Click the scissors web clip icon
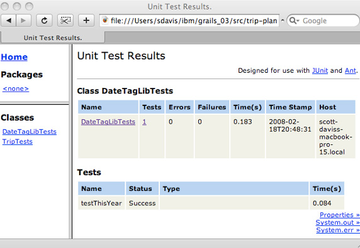360x248 pixels. (65, 21)
